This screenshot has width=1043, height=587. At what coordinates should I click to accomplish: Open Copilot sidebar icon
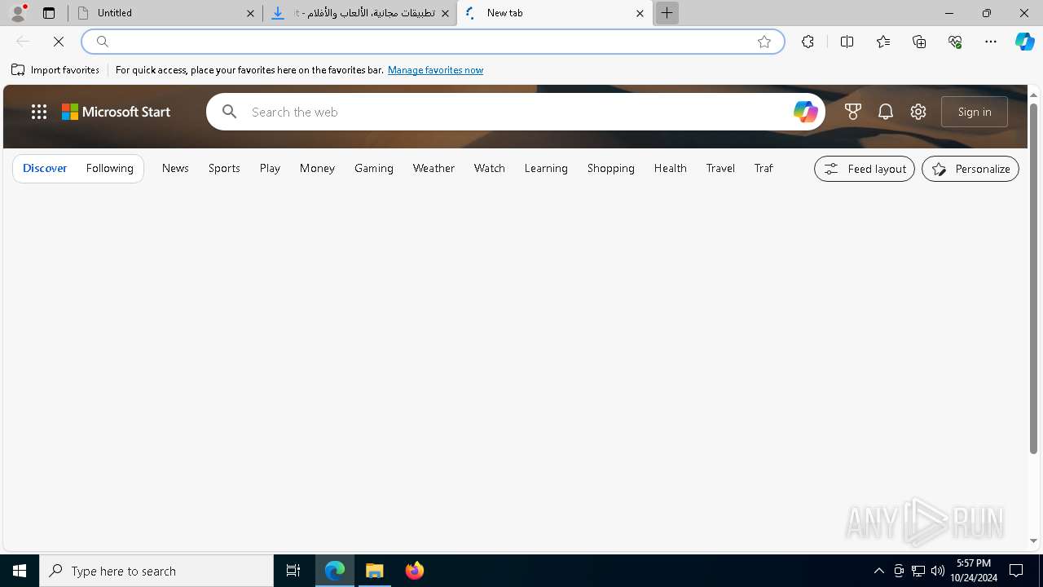tap(1025, 42)
